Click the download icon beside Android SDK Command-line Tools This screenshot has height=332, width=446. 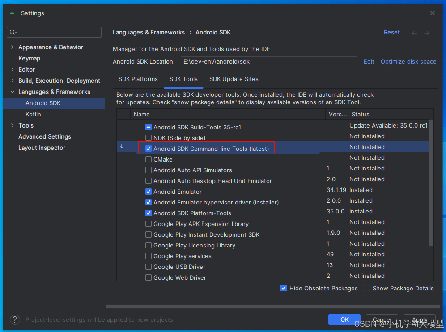coord(122,147)
